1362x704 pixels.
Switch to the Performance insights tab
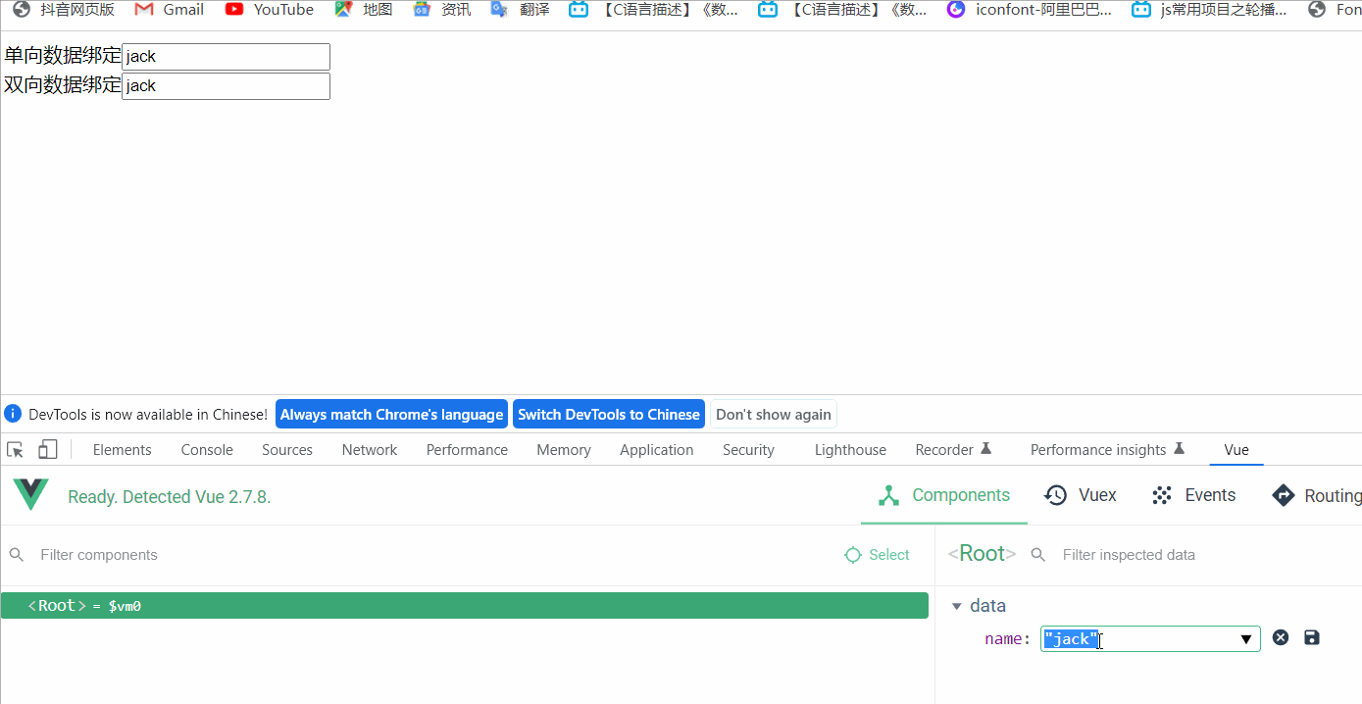click(x=1107, y=450)
